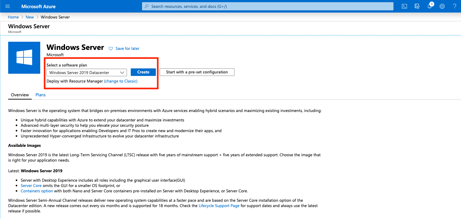Click the Azure search resources field

[267, 6]
